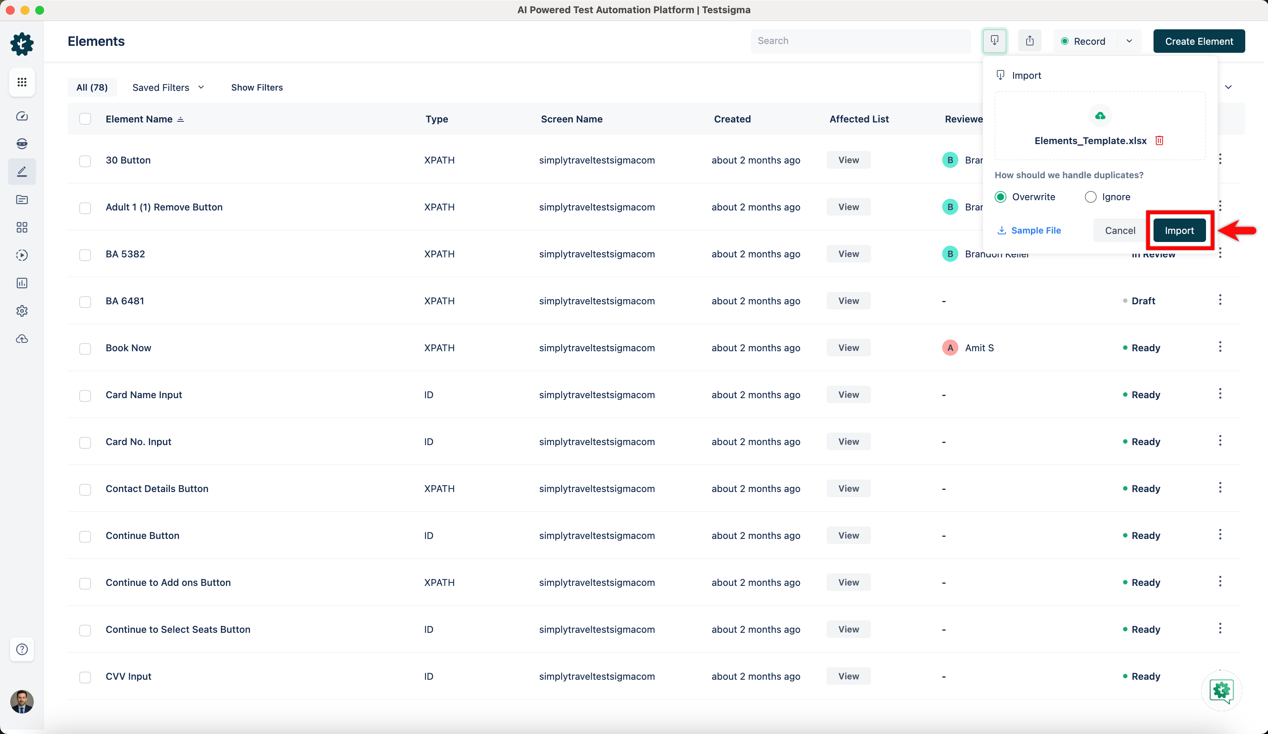1268x734 pixels.
Task: Click the cloud upload icon in import panel
Action: coord(1100,116)
